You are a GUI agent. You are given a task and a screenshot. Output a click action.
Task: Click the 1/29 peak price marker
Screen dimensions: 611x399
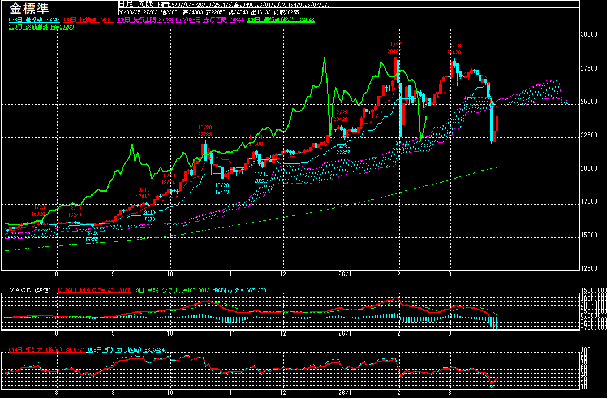395,47
